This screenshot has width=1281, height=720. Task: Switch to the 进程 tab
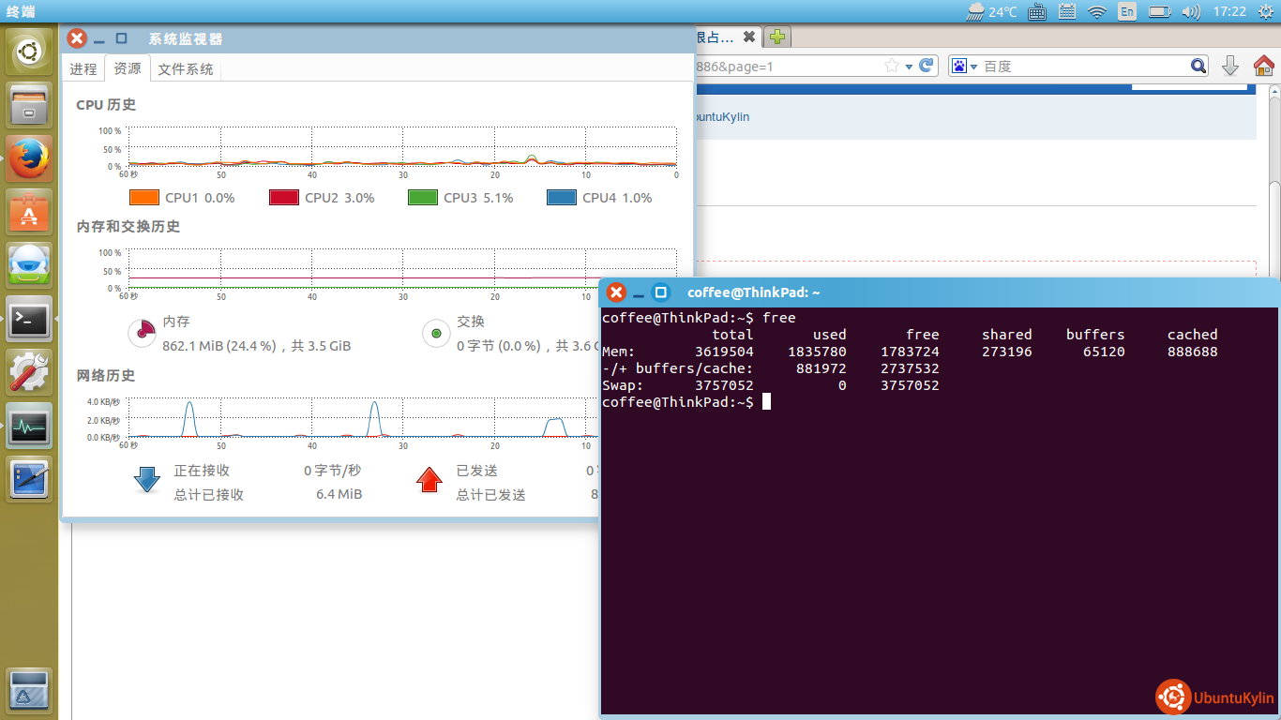83,68
